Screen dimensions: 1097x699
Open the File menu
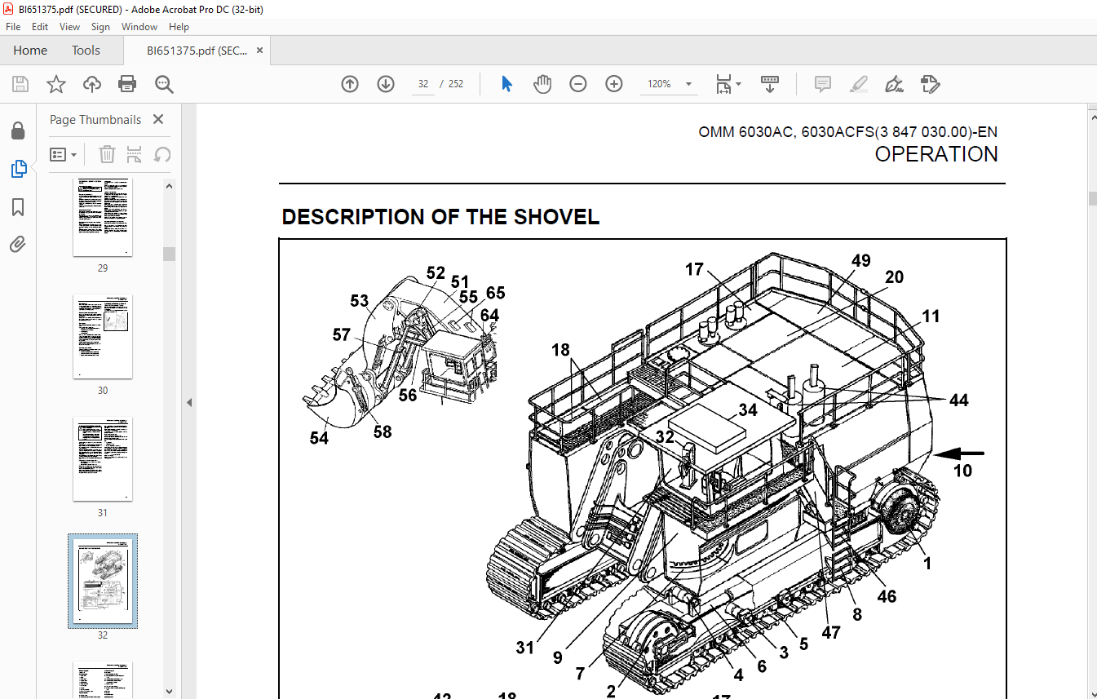pyautogui.click(x=13, y=27)
